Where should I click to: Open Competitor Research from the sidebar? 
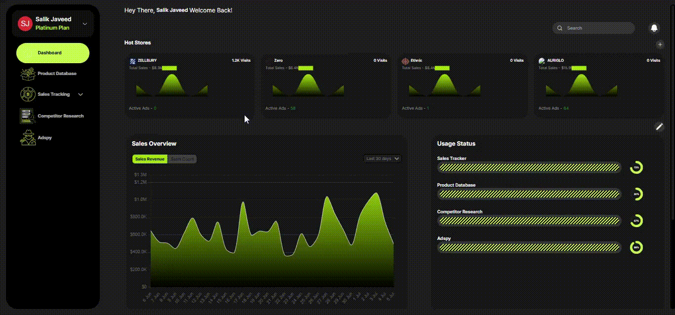[x=60, y=116]
